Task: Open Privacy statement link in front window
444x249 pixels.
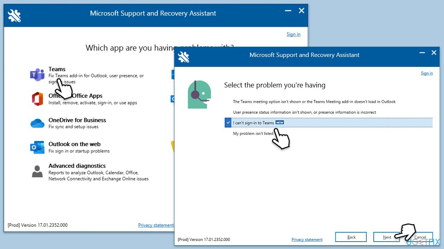Action: 307,239
